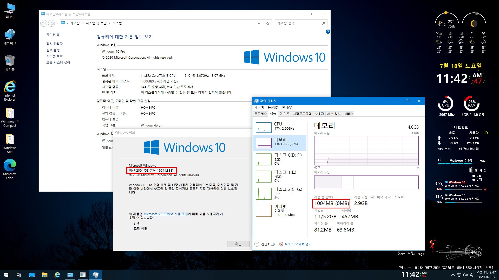Collapse Task Manager with 간단히 button
This screenshot has width=499, height=280.
point(265,244)
